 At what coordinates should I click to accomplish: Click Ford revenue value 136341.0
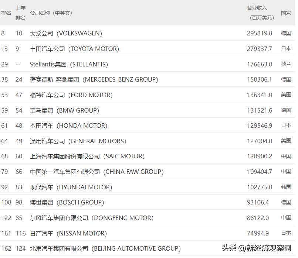[260, 95]
